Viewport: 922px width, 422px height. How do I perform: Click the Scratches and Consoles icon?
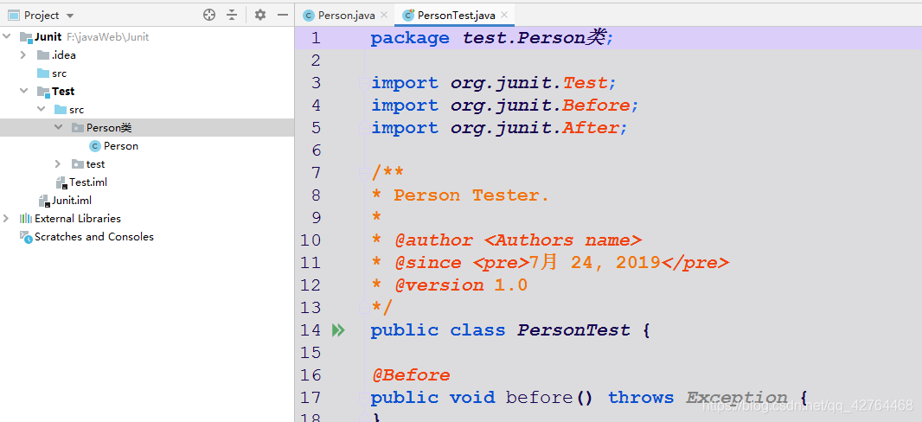tap(26, 237)
